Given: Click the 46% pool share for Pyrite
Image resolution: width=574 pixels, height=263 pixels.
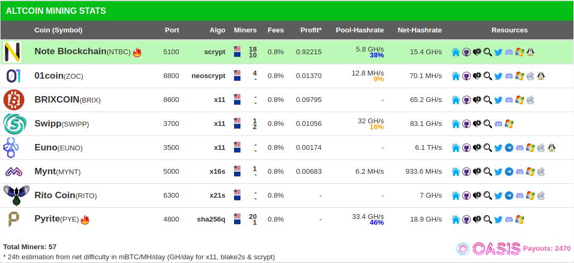Looking at the screenshot, I should [376, 223].
